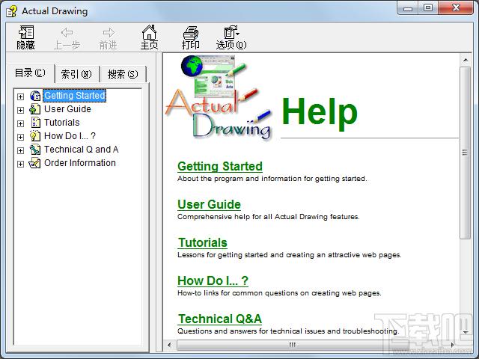Click the vertical scrollbar thumb

[466, 153]
